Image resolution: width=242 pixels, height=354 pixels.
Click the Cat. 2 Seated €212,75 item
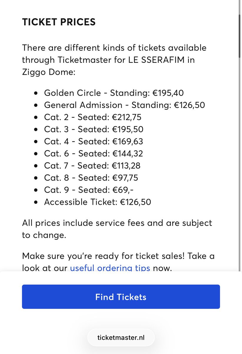tap(93, 117)
